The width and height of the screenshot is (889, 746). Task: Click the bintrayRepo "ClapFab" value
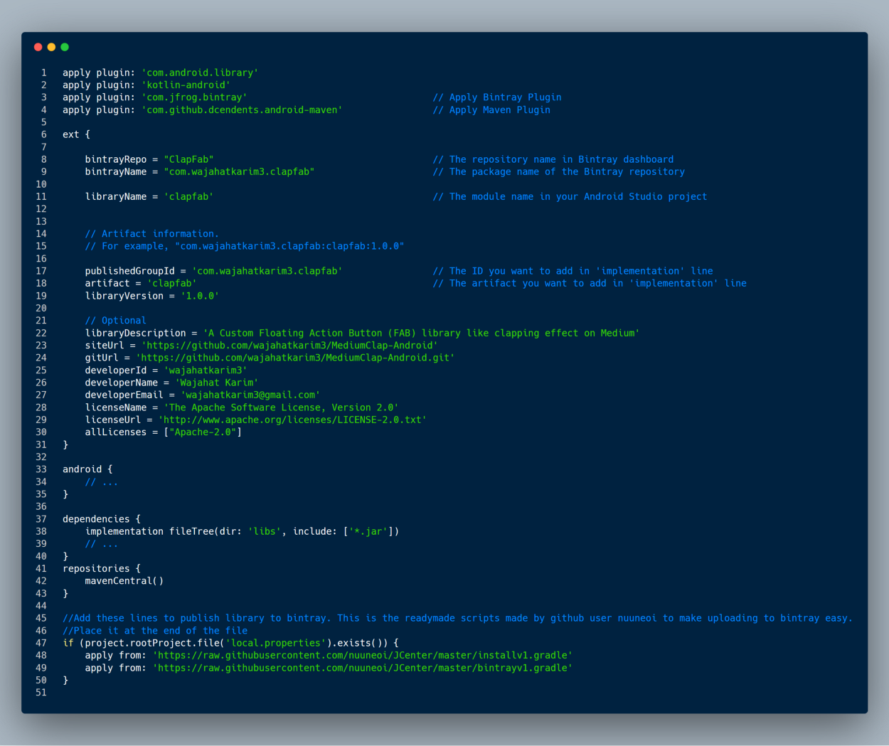(188, 159)
